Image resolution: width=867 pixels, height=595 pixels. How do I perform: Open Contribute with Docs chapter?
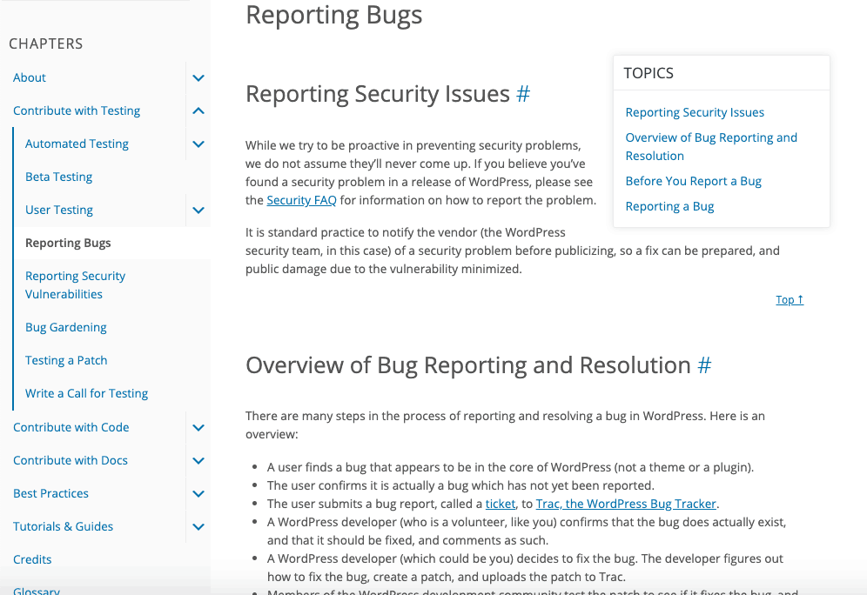coord(71,461)
